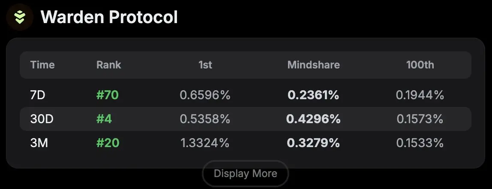This screenshot has height=189, width=492.
Task: Expand the table with Display More
Action: pyautogui.click(x=246, y=173)
